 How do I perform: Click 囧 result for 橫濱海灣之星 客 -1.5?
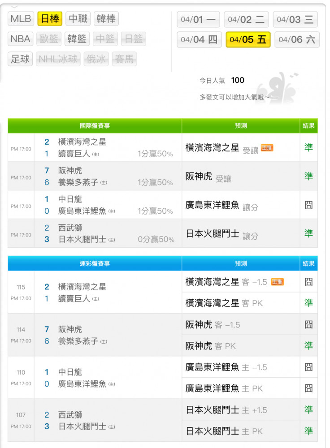click(x=308, y=282)
